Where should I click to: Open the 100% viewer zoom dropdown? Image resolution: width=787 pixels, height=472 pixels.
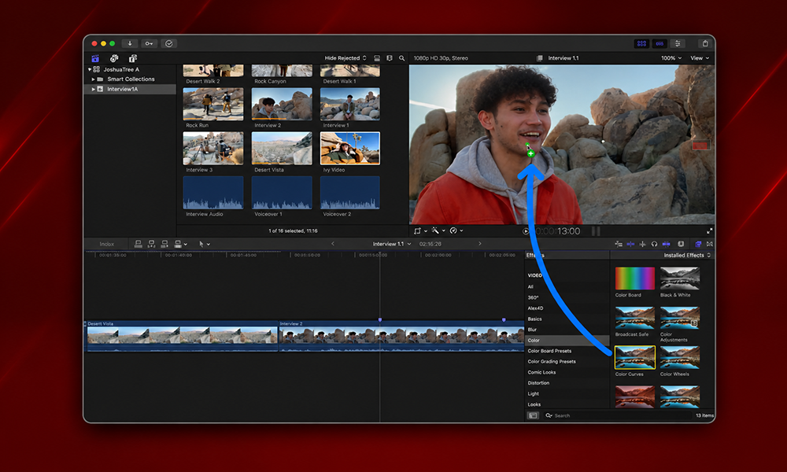pos(671,58)
